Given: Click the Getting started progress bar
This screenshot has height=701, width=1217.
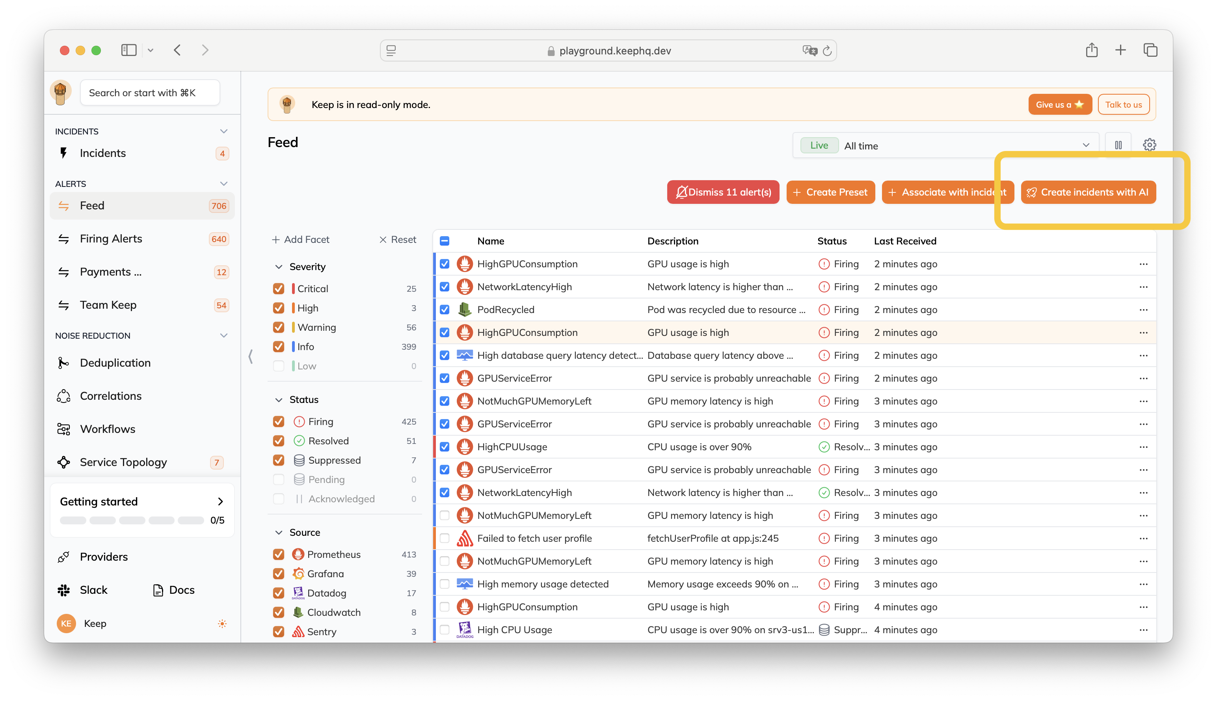Looking at the screenshot, I should [x=132, y=520].
